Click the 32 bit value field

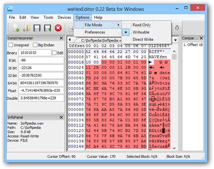(x=41, y=75)
